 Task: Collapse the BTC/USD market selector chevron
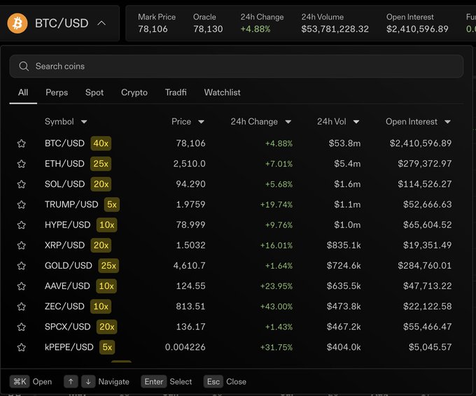tap(101, 23)
